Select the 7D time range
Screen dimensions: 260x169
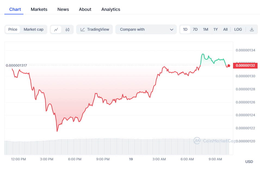195,30
